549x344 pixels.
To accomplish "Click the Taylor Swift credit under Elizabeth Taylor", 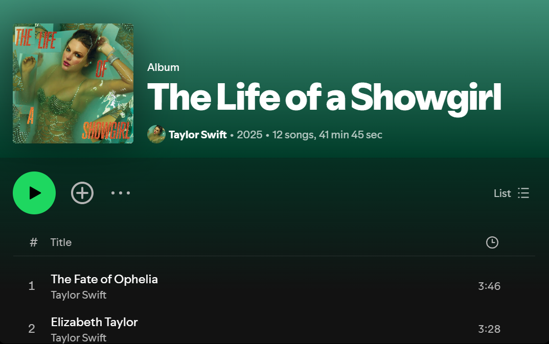I will coord(78,337).
